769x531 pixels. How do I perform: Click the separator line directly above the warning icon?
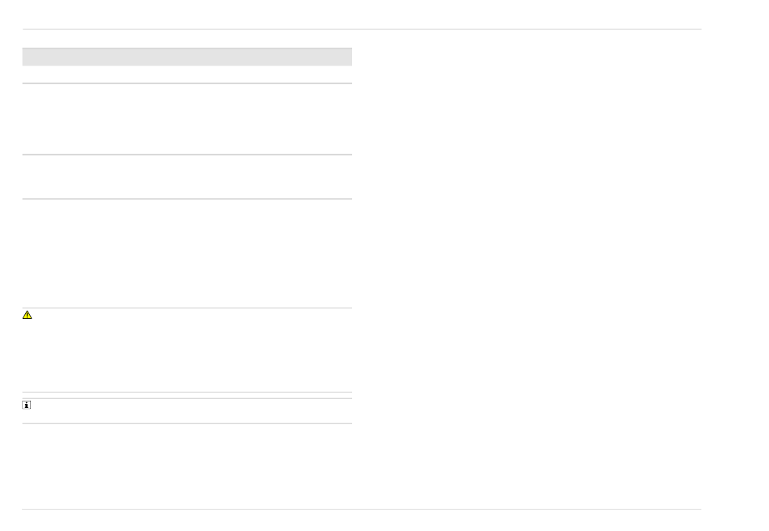(187, 308)
